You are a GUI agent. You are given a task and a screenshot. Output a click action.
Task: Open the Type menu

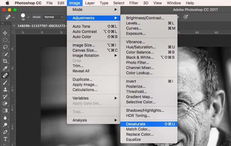tap(104, 3)
